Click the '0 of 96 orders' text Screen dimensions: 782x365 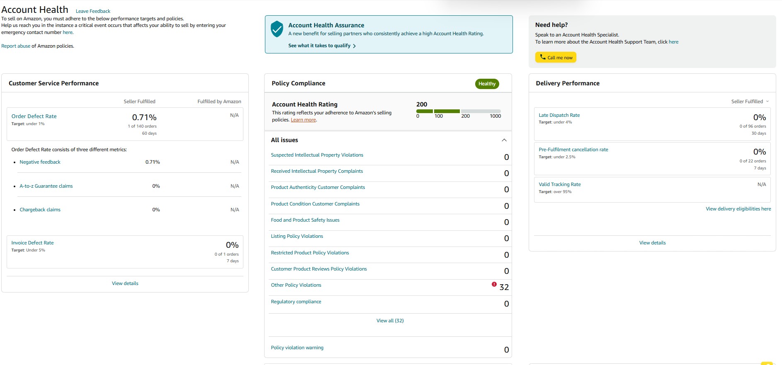(x=753, y=126)
